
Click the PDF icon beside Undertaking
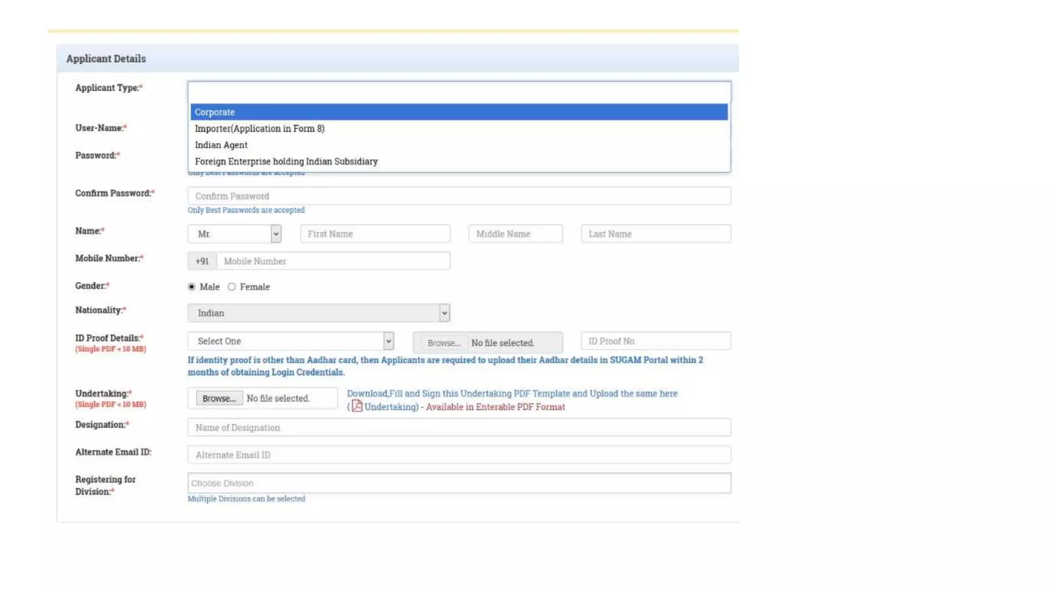click(357, 406)
